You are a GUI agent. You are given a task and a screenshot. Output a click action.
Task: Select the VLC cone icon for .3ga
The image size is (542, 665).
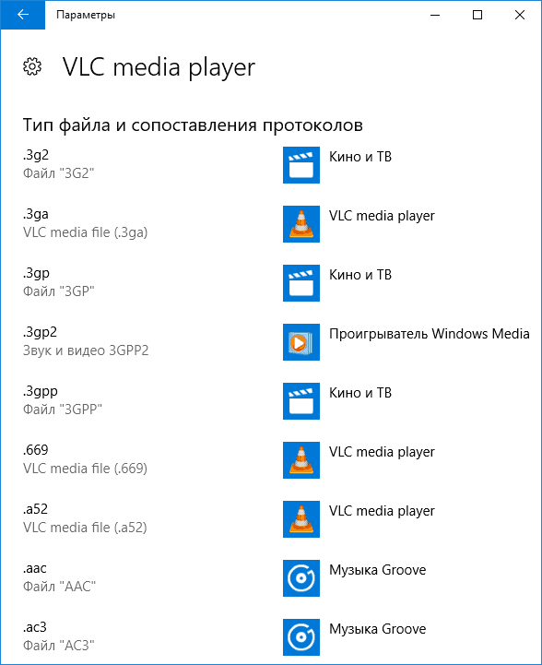pos(301,224)
